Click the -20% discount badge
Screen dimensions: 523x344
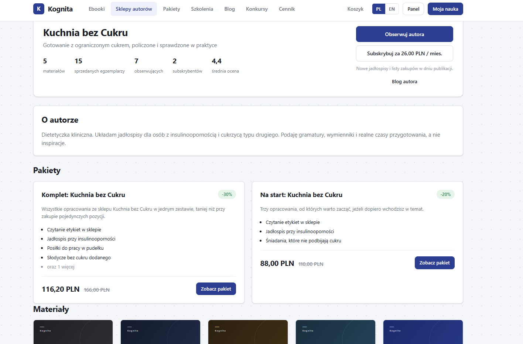446,194
